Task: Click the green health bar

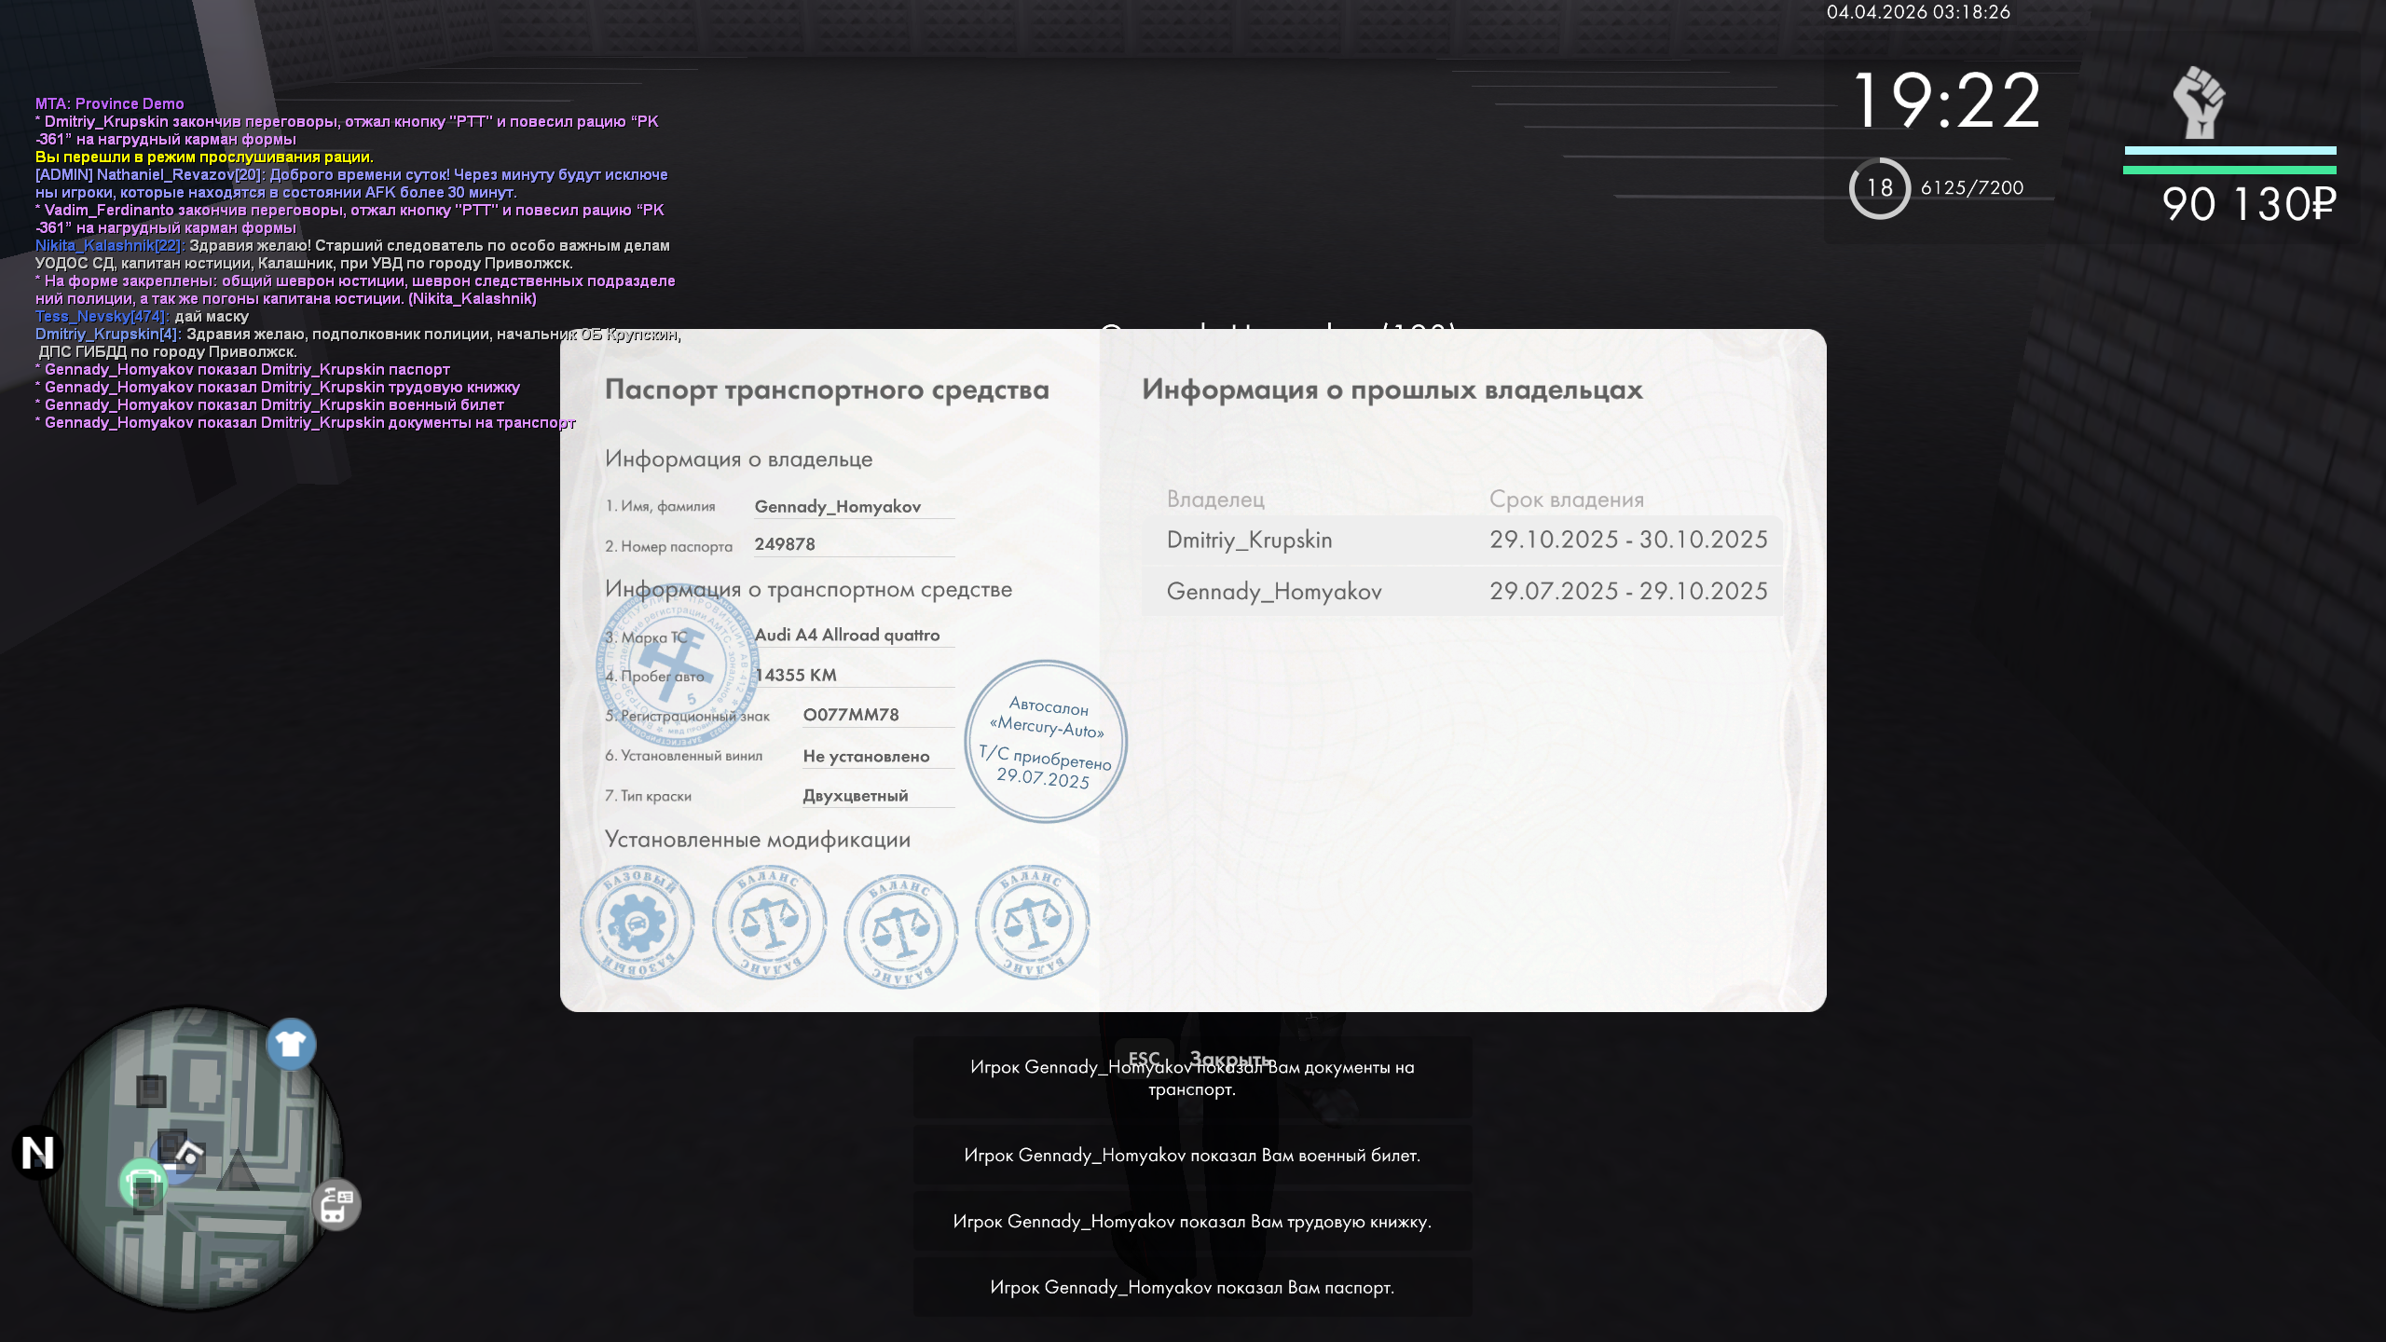Action: click(2229, 171)
